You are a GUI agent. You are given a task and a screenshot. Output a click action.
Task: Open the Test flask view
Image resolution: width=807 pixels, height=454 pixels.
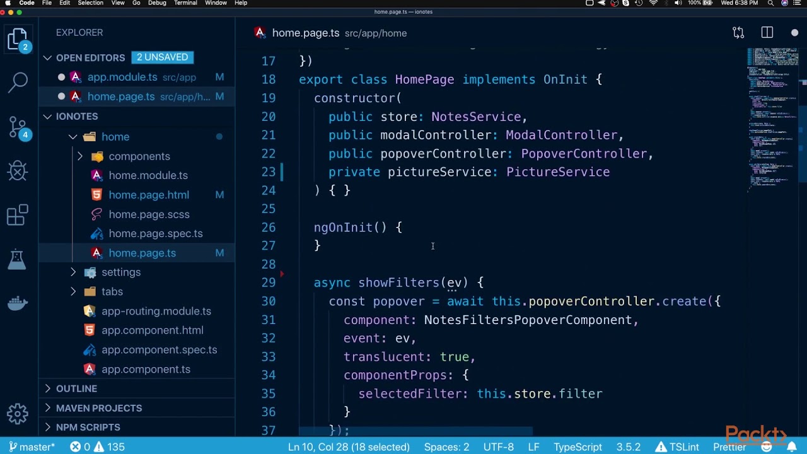pyautogui.click(x=17, y=259)
